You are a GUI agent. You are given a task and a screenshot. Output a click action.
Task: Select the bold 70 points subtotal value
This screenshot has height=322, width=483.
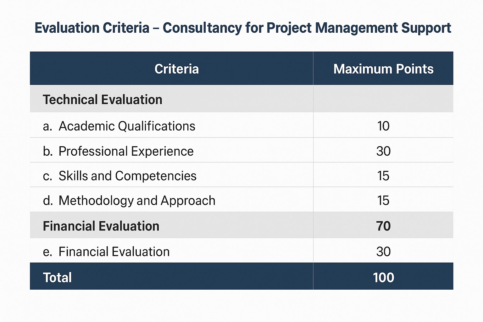(x=383, y=226)
